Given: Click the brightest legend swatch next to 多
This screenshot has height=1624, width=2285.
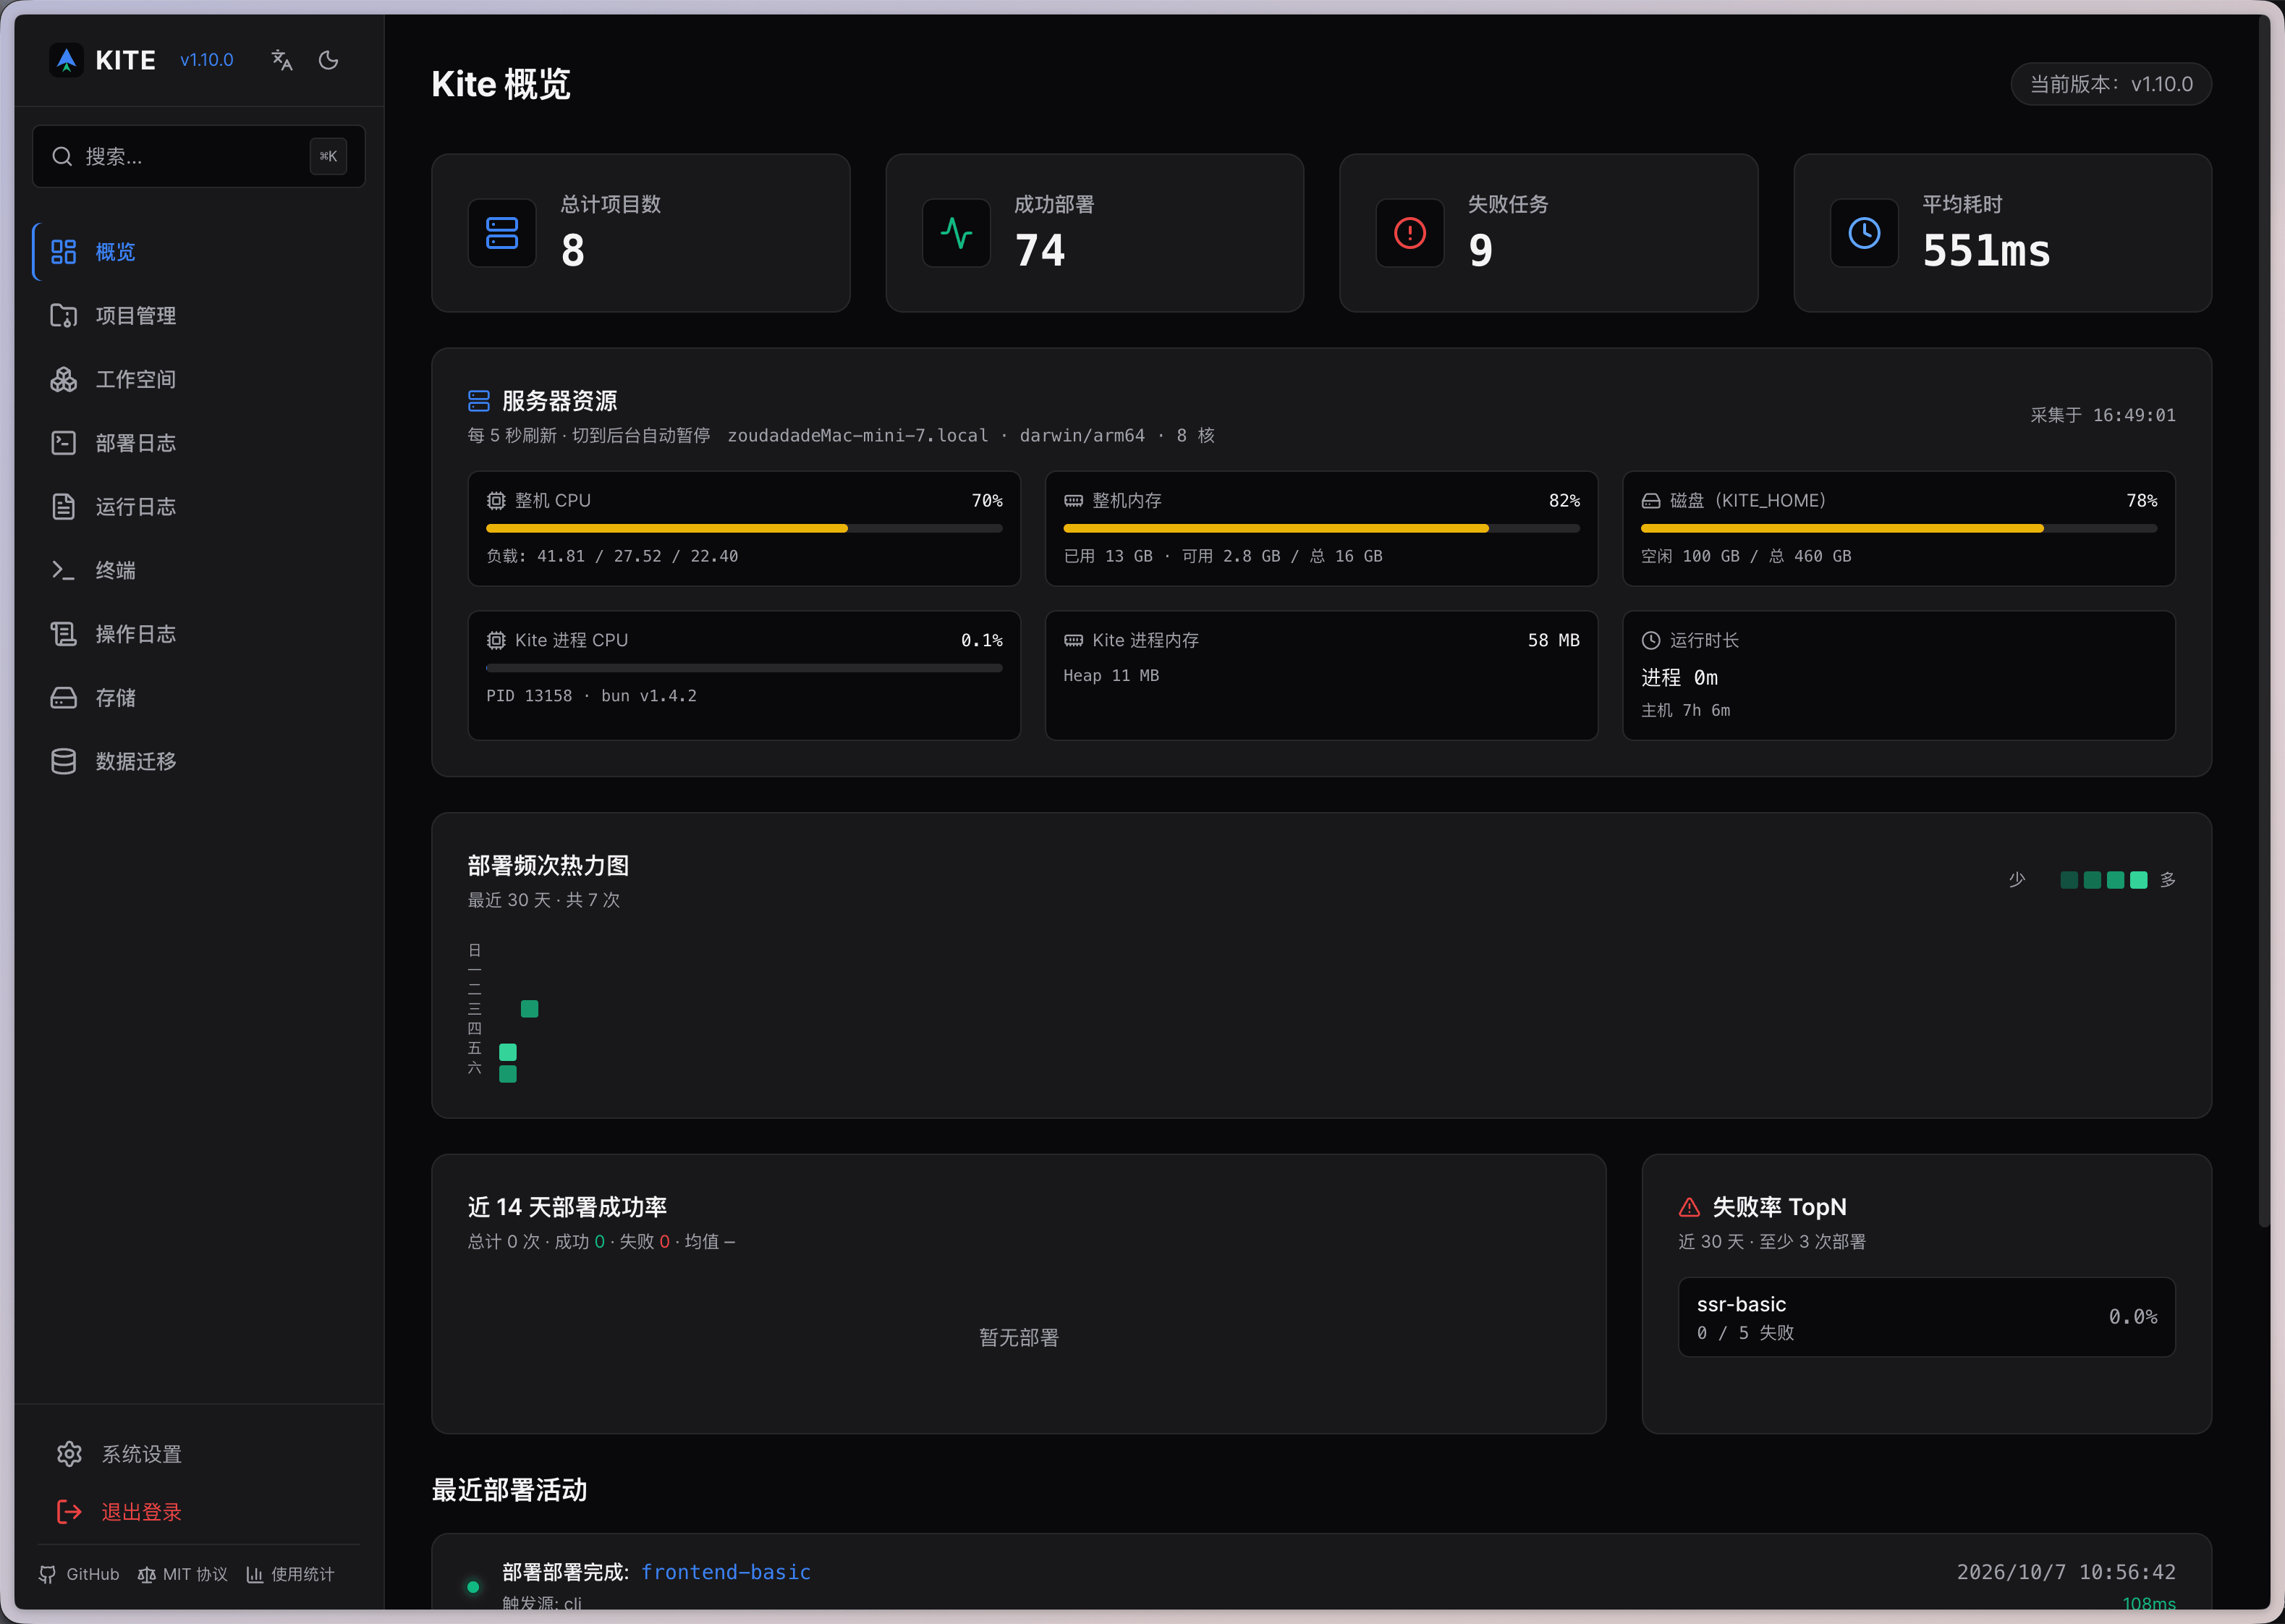Looking at the screenshot, I should tap(2139, 880).
